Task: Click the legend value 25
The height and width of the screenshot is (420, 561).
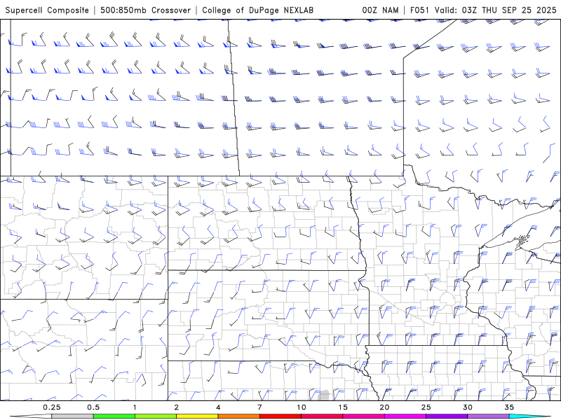Action: pos(426,407)
